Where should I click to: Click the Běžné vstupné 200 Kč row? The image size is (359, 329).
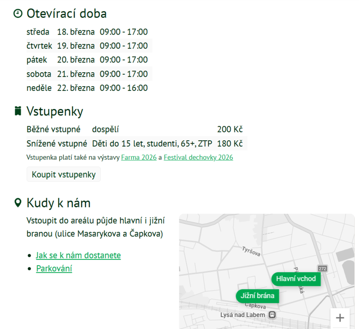tap(134, 129)
